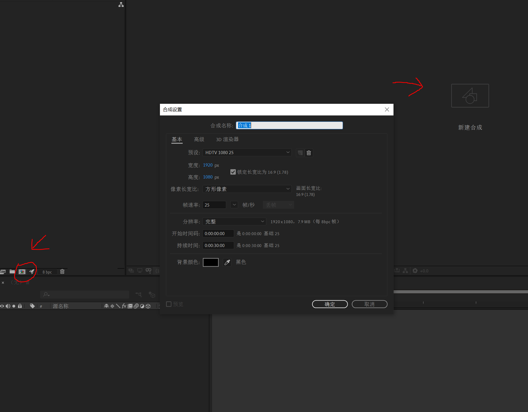Open the 丢帧 dropdown
This screenshot has width=528, height=412.
pos(278,205)
